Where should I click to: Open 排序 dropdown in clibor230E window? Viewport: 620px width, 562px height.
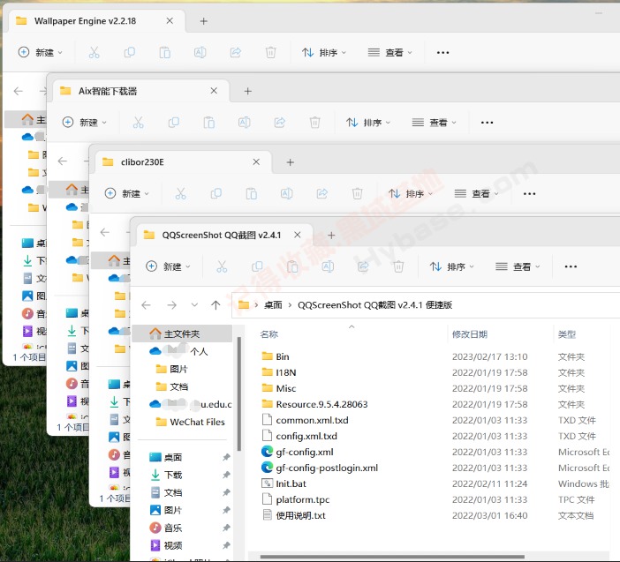coord(410,194)
